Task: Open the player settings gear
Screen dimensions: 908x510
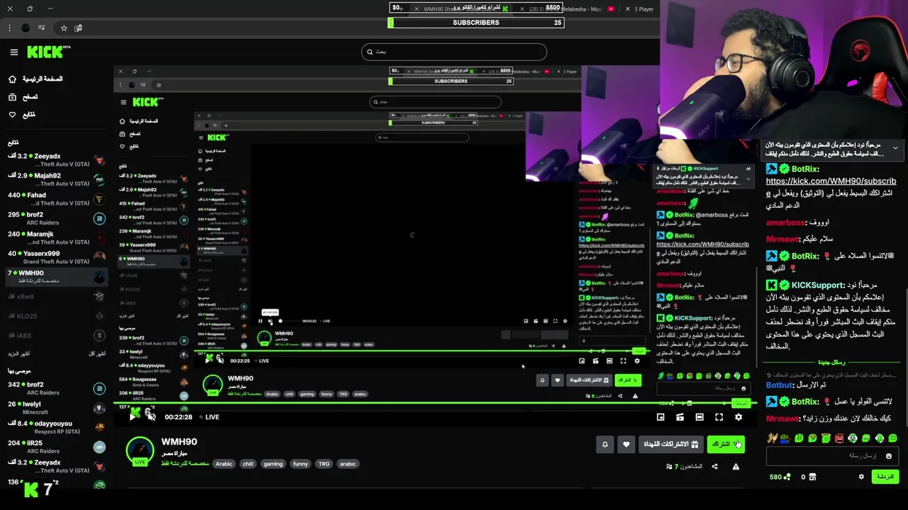Action: point(738,417)
